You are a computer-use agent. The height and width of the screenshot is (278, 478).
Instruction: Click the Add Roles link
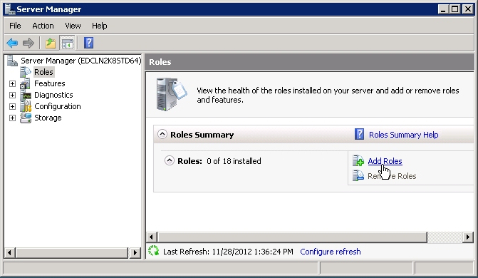[x=385, y=161]
